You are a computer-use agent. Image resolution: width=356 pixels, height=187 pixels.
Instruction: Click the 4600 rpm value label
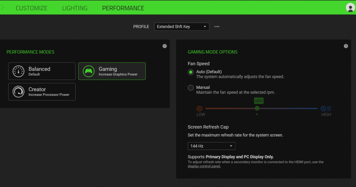tap(258, 101)
